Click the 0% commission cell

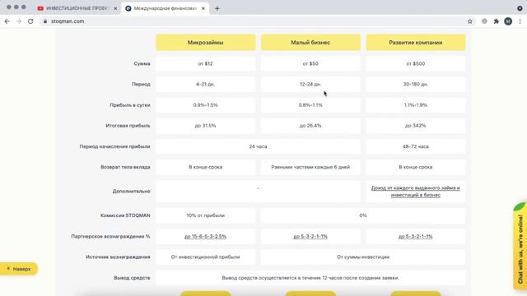(x=363, y=215)
